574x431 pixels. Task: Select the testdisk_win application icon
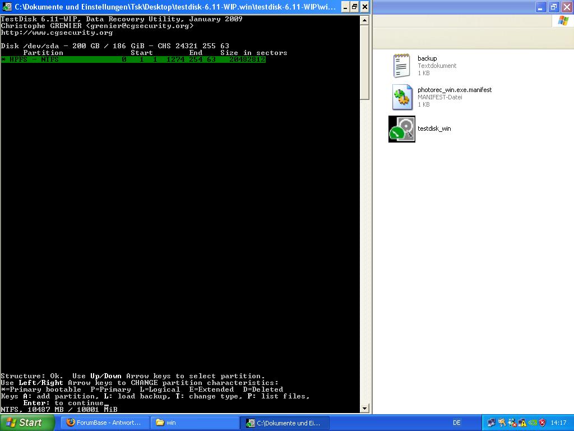tap(402, 129)
